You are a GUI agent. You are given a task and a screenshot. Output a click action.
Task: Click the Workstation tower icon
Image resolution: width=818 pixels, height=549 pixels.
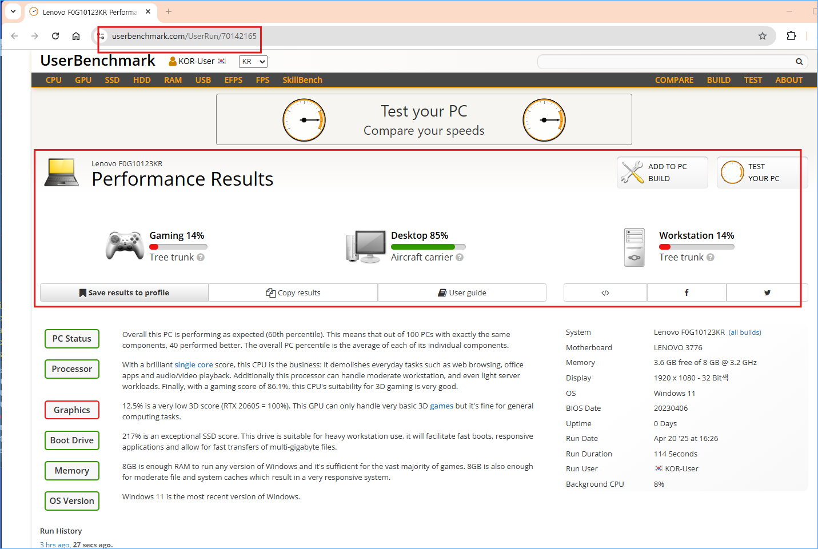click(635, 247)
